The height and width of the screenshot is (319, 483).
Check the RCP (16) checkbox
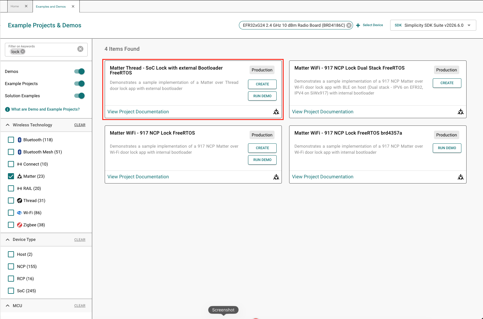pos(11,279)
